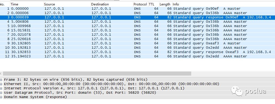Screen dimensions: 275x104
Task: Sort by the Source column header
Action: [x=67, y=4]
